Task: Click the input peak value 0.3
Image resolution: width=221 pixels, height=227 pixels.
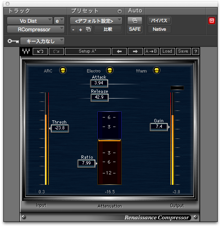Action: [x=42, y=192]
